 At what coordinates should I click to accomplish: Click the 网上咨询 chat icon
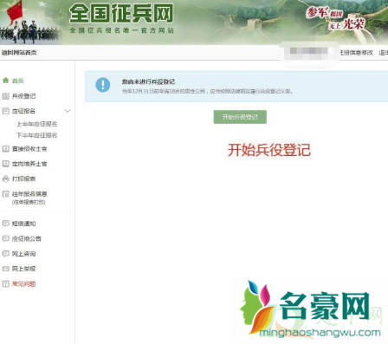click(6, 254)
